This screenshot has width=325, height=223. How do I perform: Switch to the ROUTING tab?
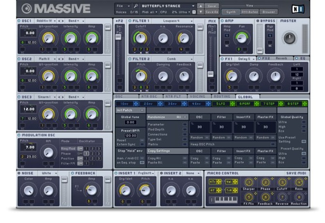coord(223,97)
